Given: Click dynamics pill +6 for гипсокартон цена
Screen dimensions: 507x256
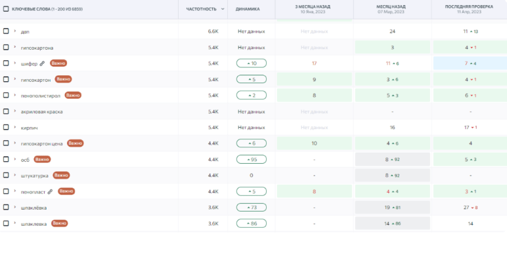Looking at the screenshot, I should point(252,143).
